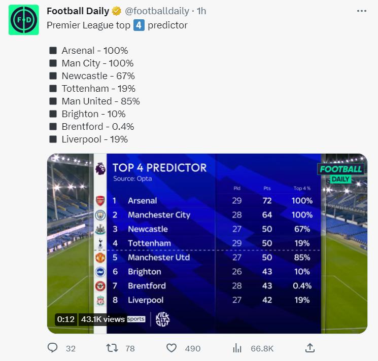Click the 78 retweets count
The width and height of the screenshot is (378, 361).
[130, 348]
